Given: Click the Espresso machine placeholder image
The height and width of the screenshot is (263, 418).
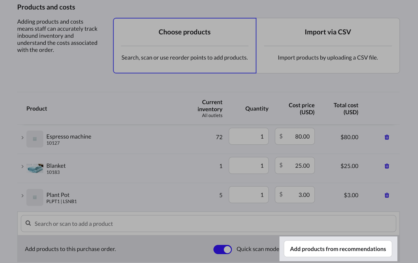Looking at the screenshot, I should click(35, 139).
